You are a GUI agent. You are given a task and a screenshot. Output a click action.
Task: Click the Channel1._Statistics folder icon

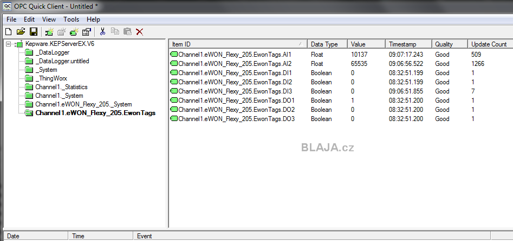coord(29,87)
